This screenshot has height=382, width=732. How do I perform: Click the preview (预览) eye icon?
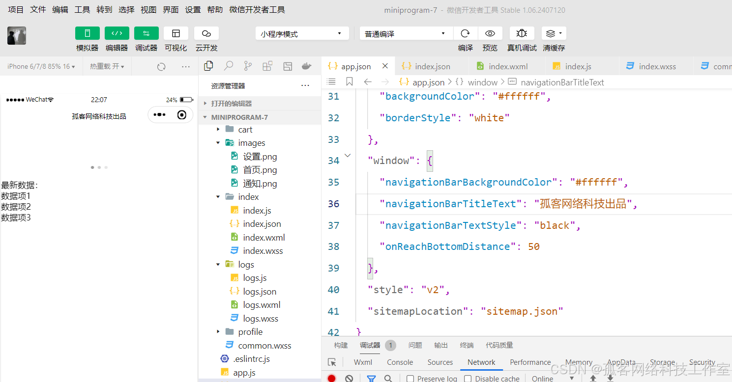tap(490, 33)
